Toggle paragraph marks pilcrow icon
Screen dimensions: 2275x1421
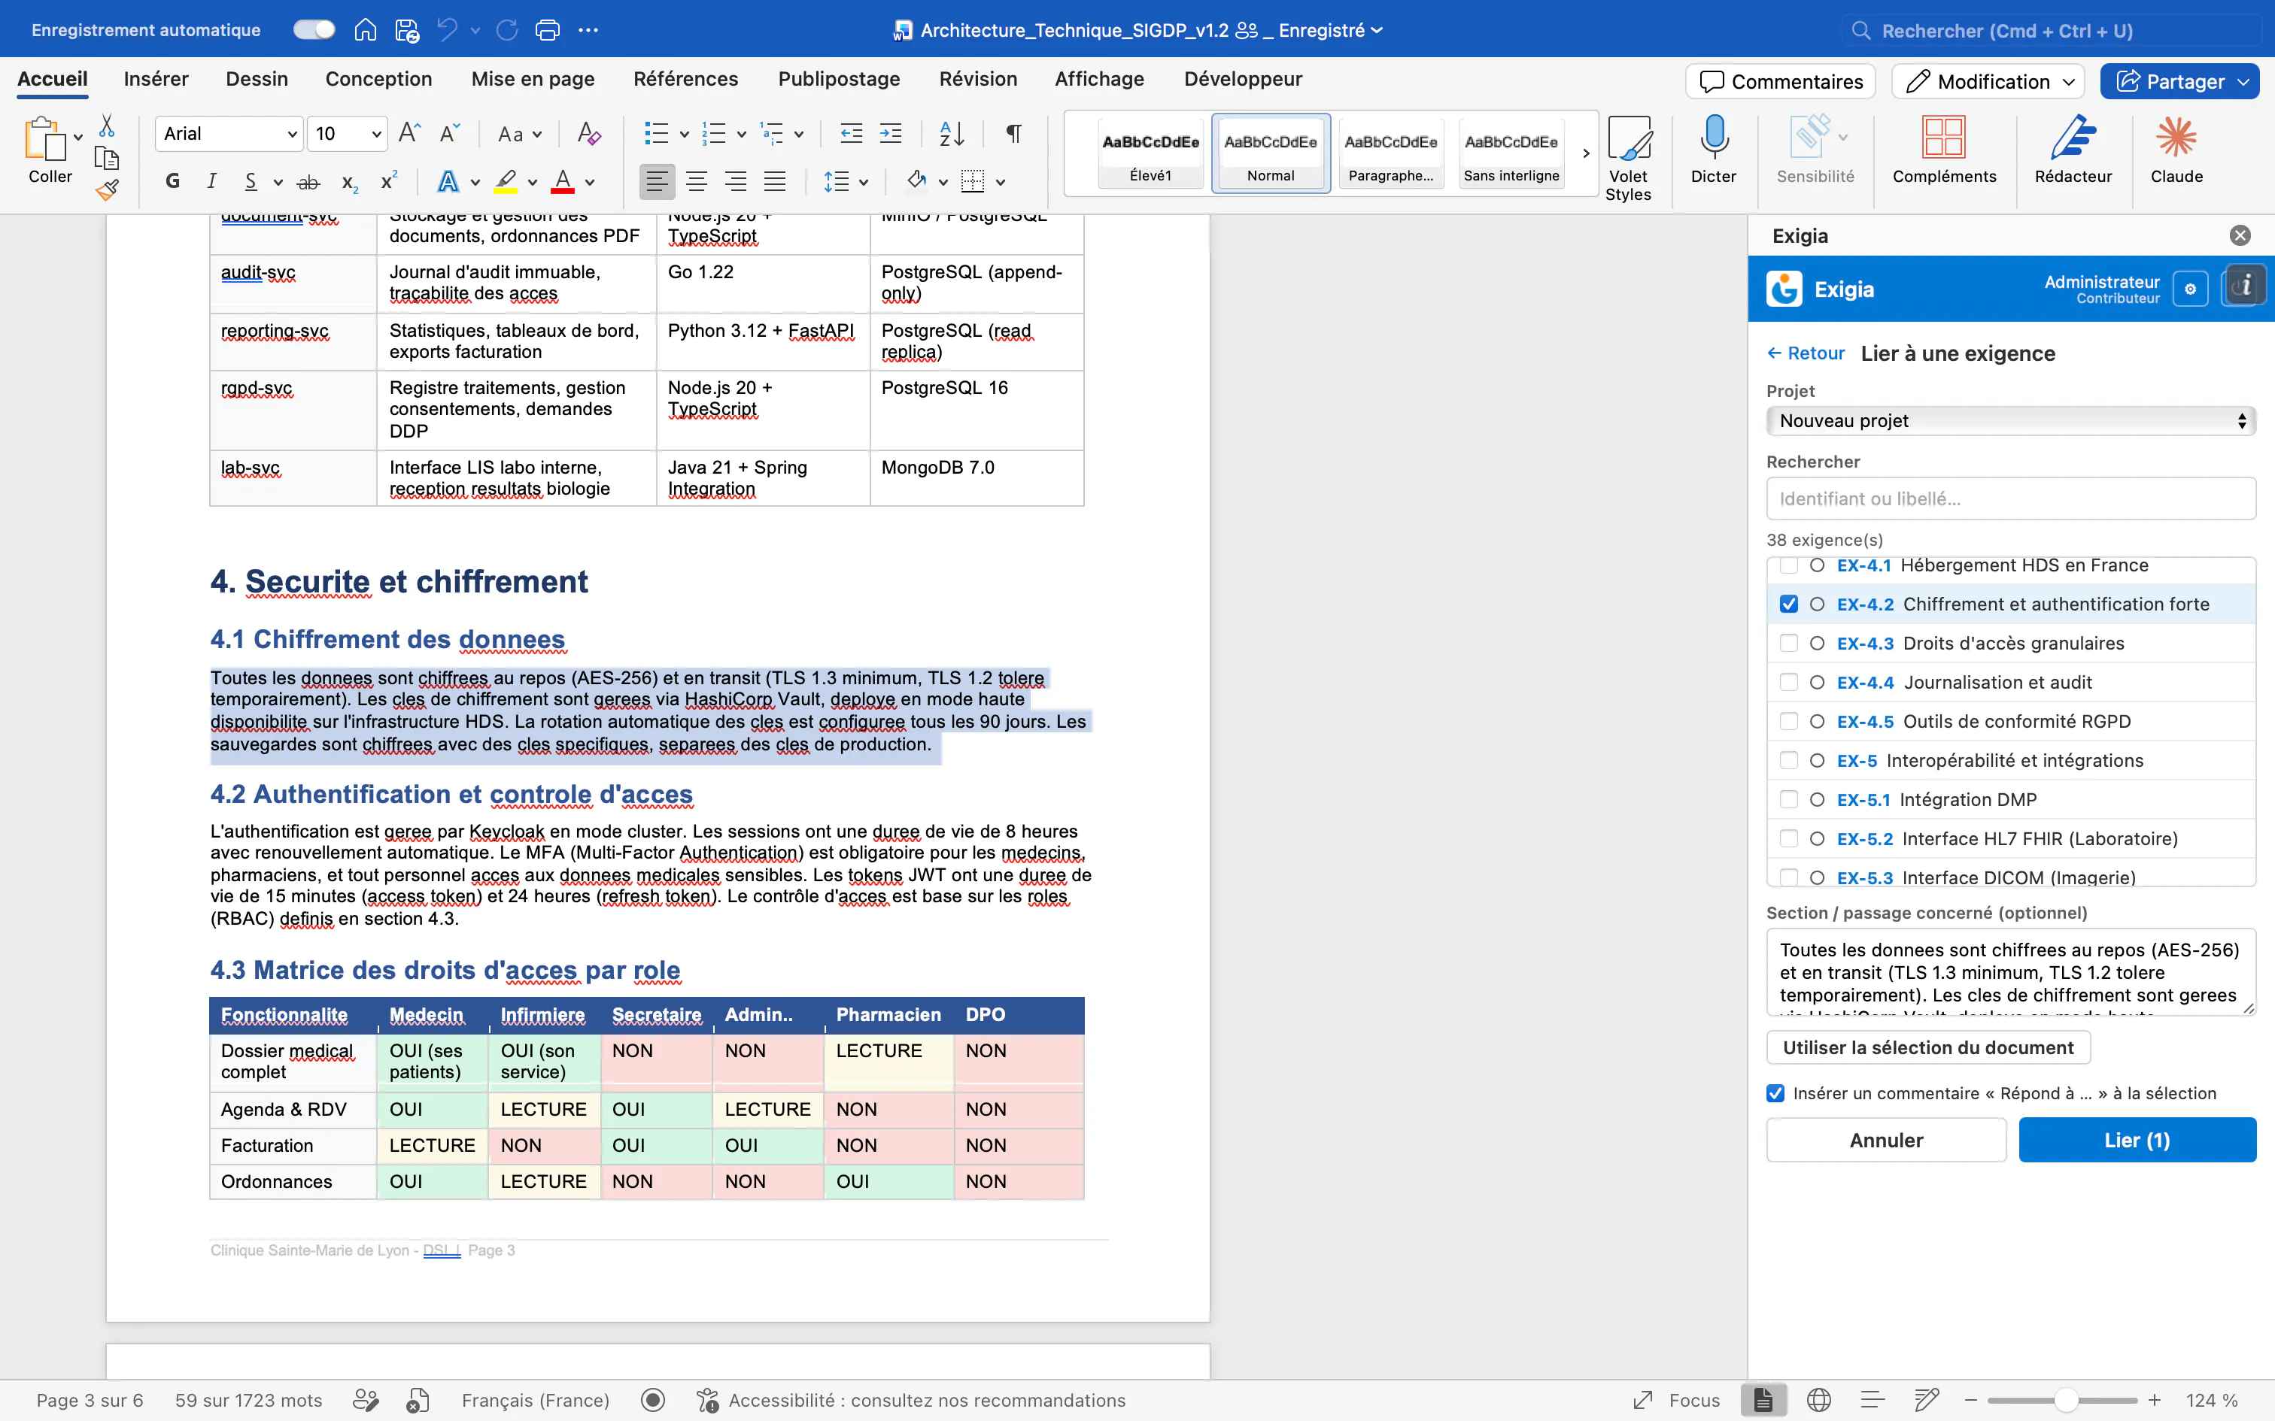(x=1013, y=134)
